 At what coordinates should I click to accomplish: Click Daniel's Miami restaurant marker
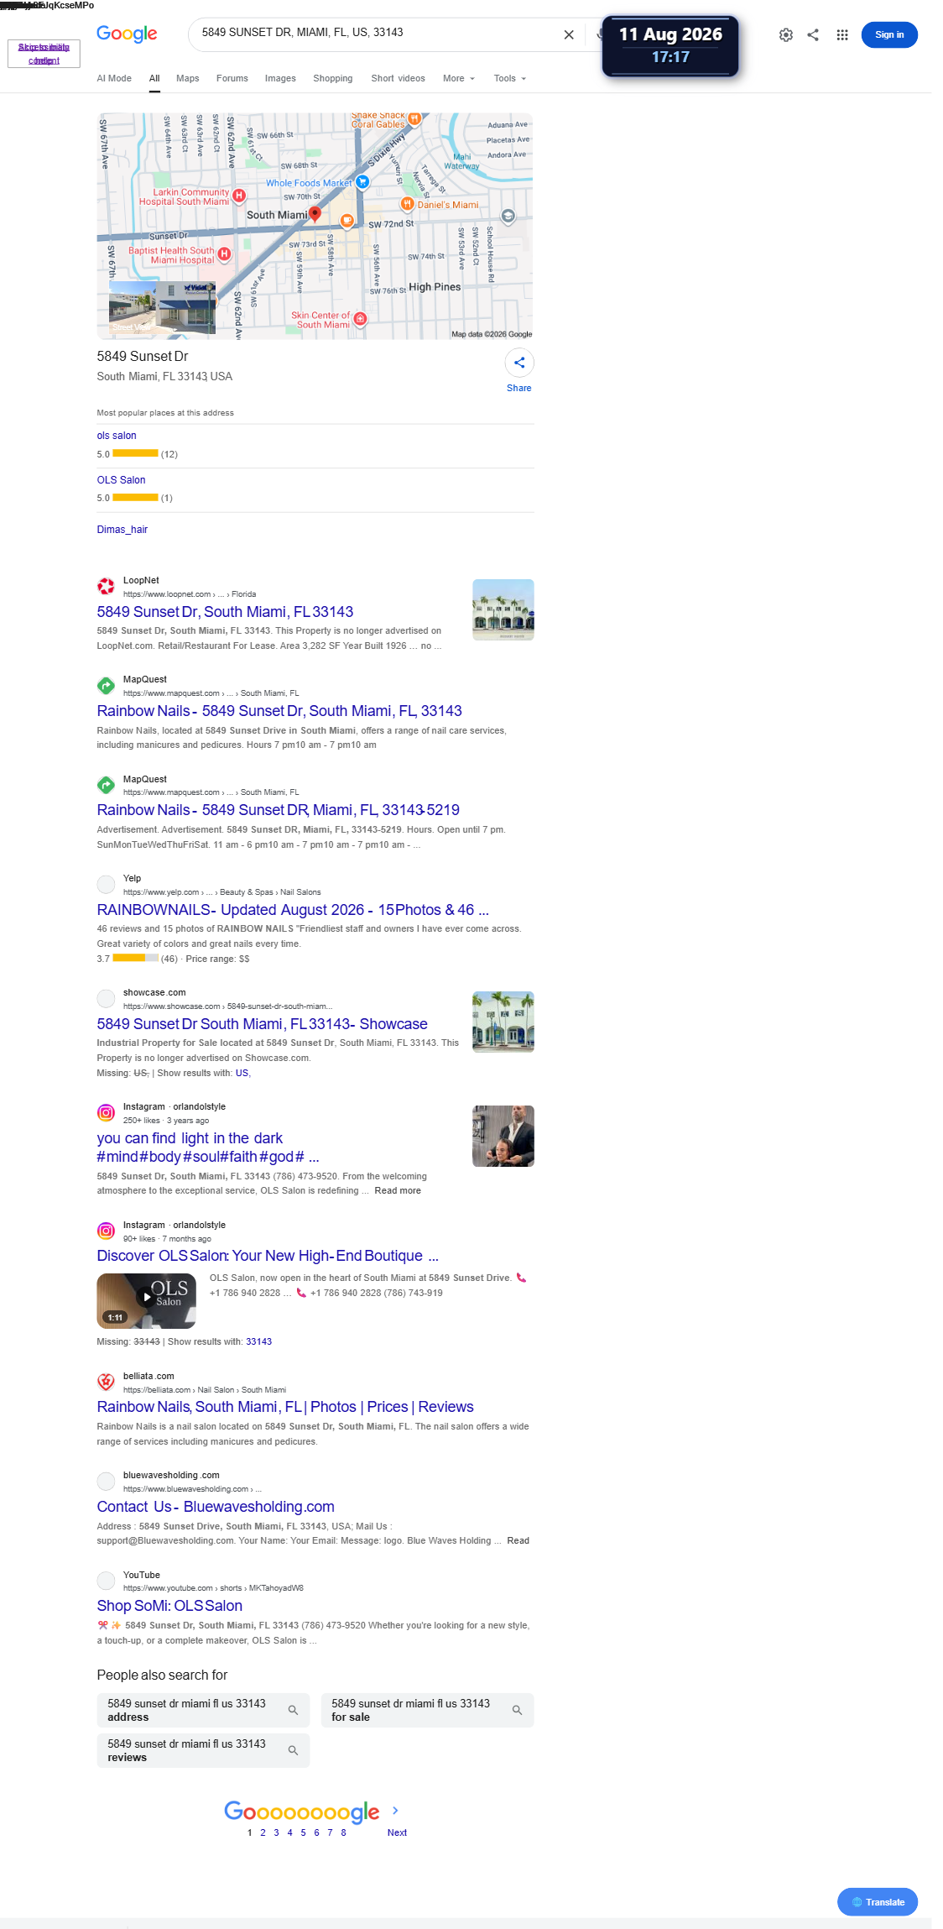pyautogui.click(x=407, y=204)
